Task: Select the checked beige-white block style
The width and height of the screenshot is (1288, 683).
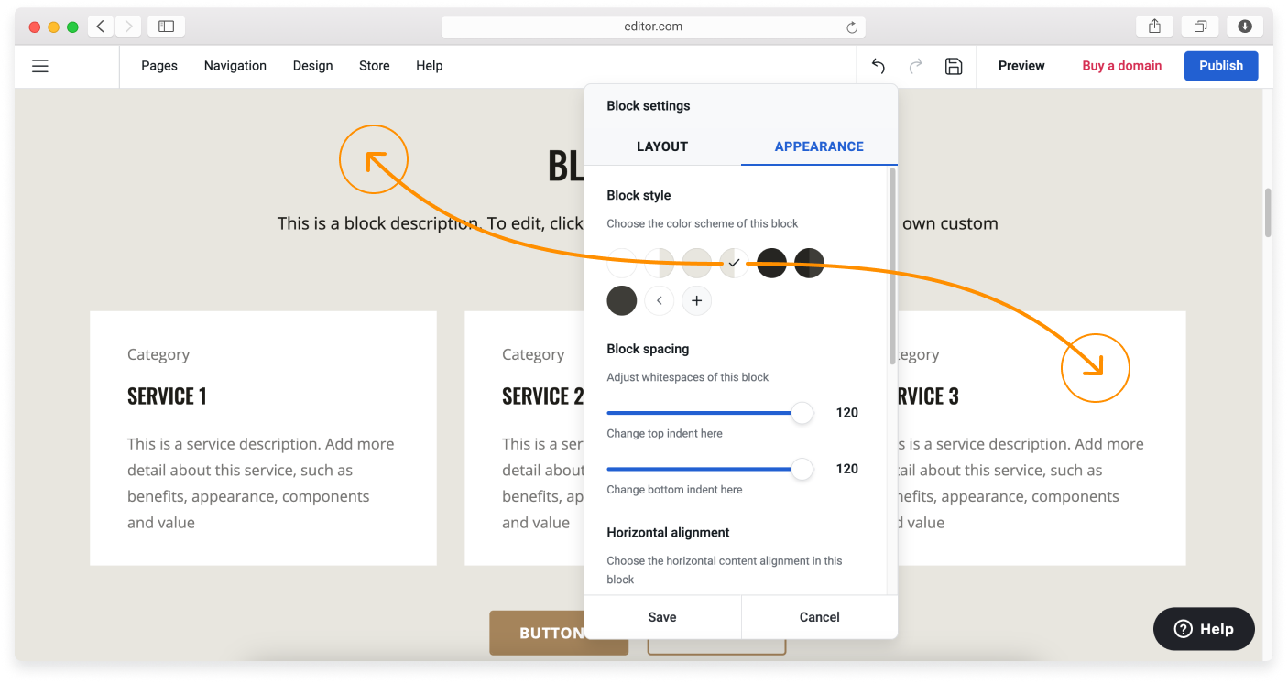Action: [735, 263]
